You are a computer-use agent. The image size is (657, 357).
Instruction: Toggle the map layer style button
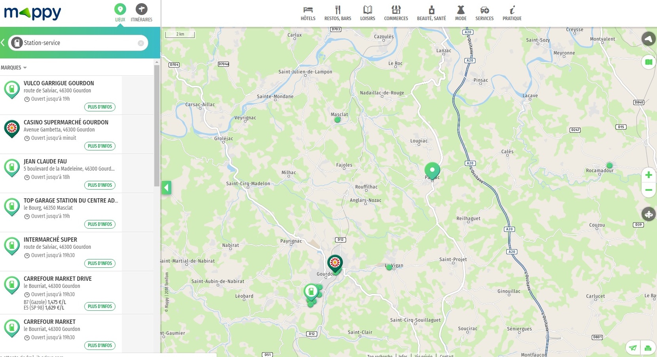click(x=648, y=62)
